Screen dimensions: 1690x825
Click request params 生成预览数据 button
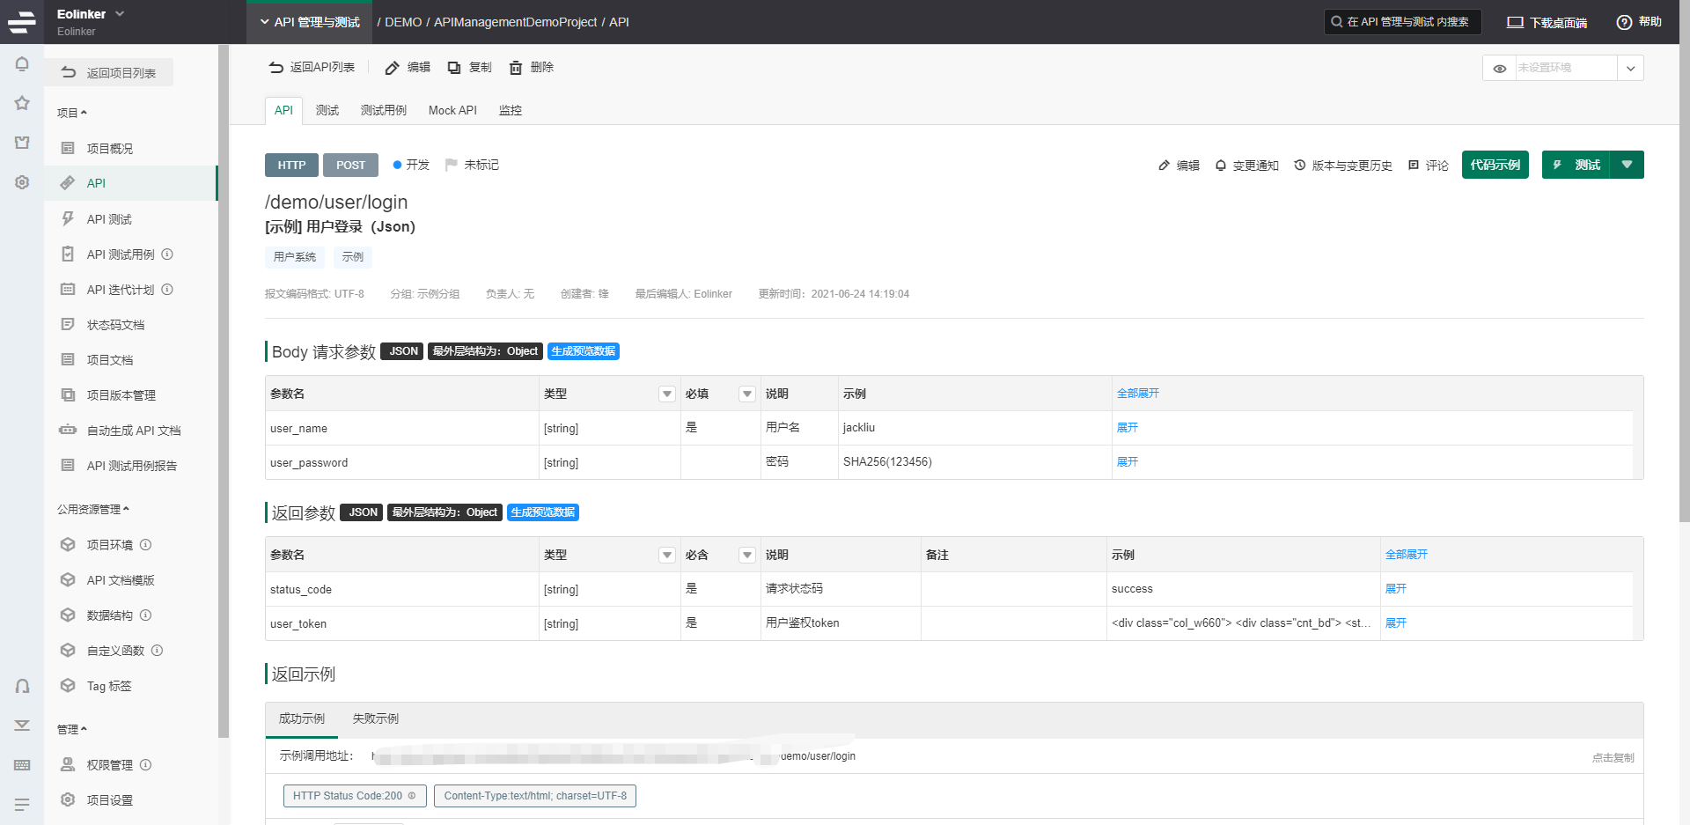coord(584,351)
